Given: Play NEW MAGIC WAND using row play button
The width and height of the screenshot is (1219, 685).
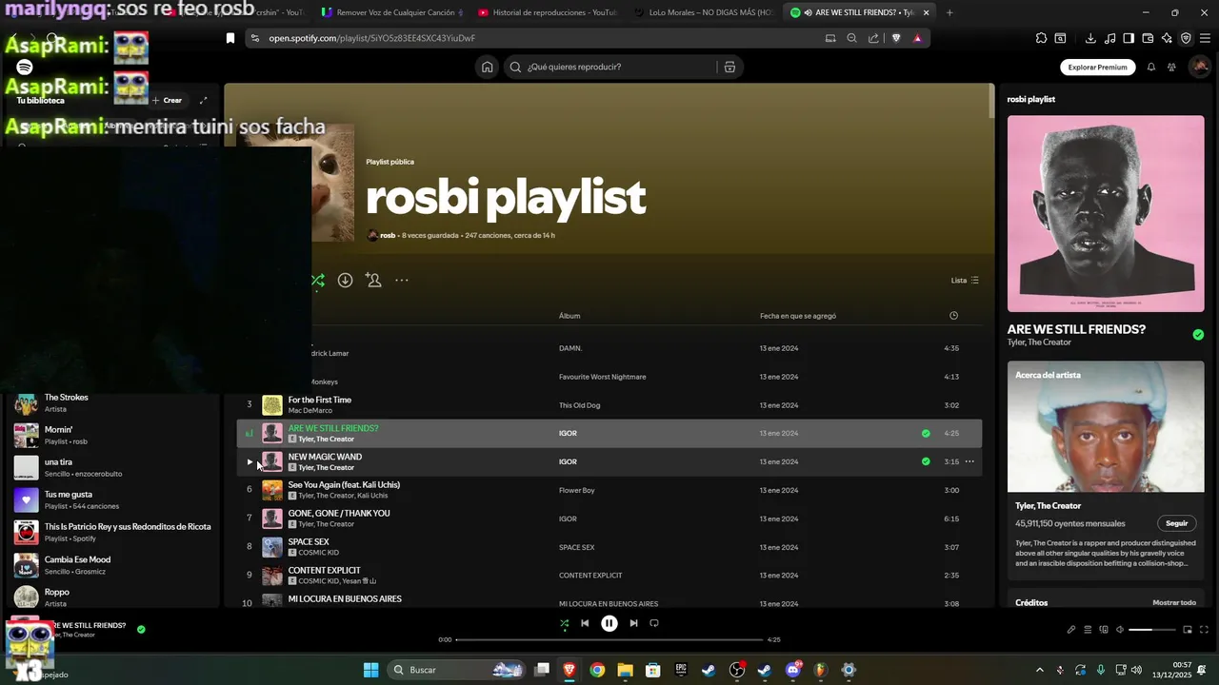Looking at the screenshot, I should click(x=250, y=461).
